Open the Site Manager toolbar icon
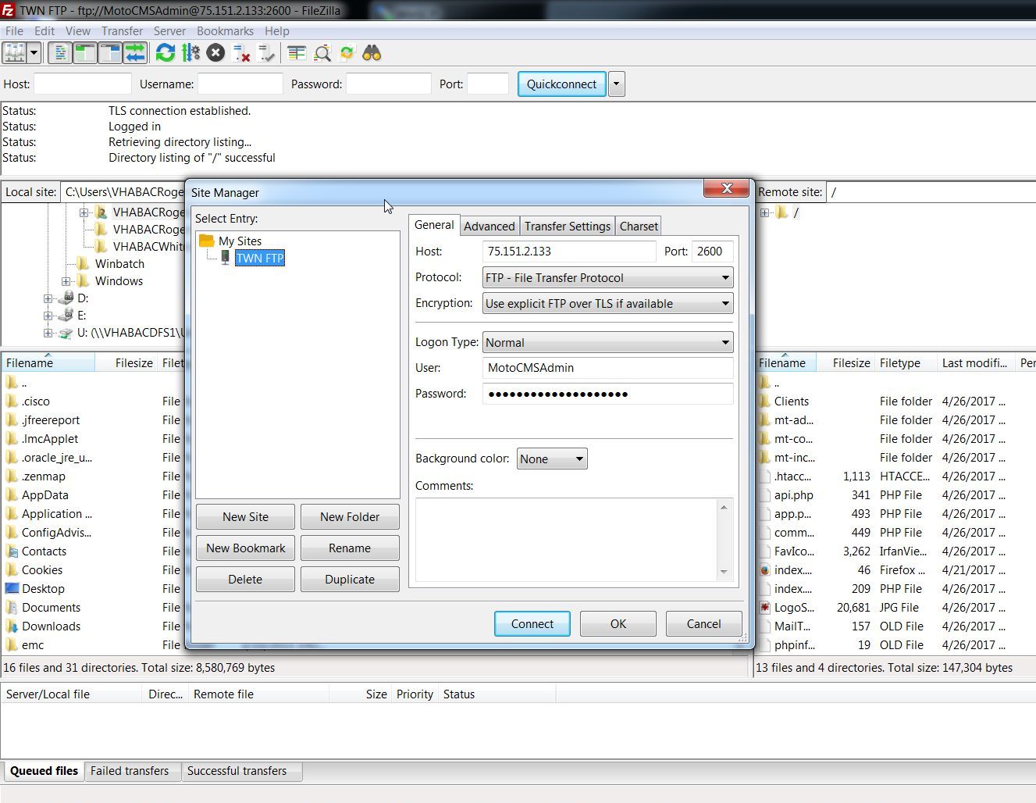 [15, 53]
